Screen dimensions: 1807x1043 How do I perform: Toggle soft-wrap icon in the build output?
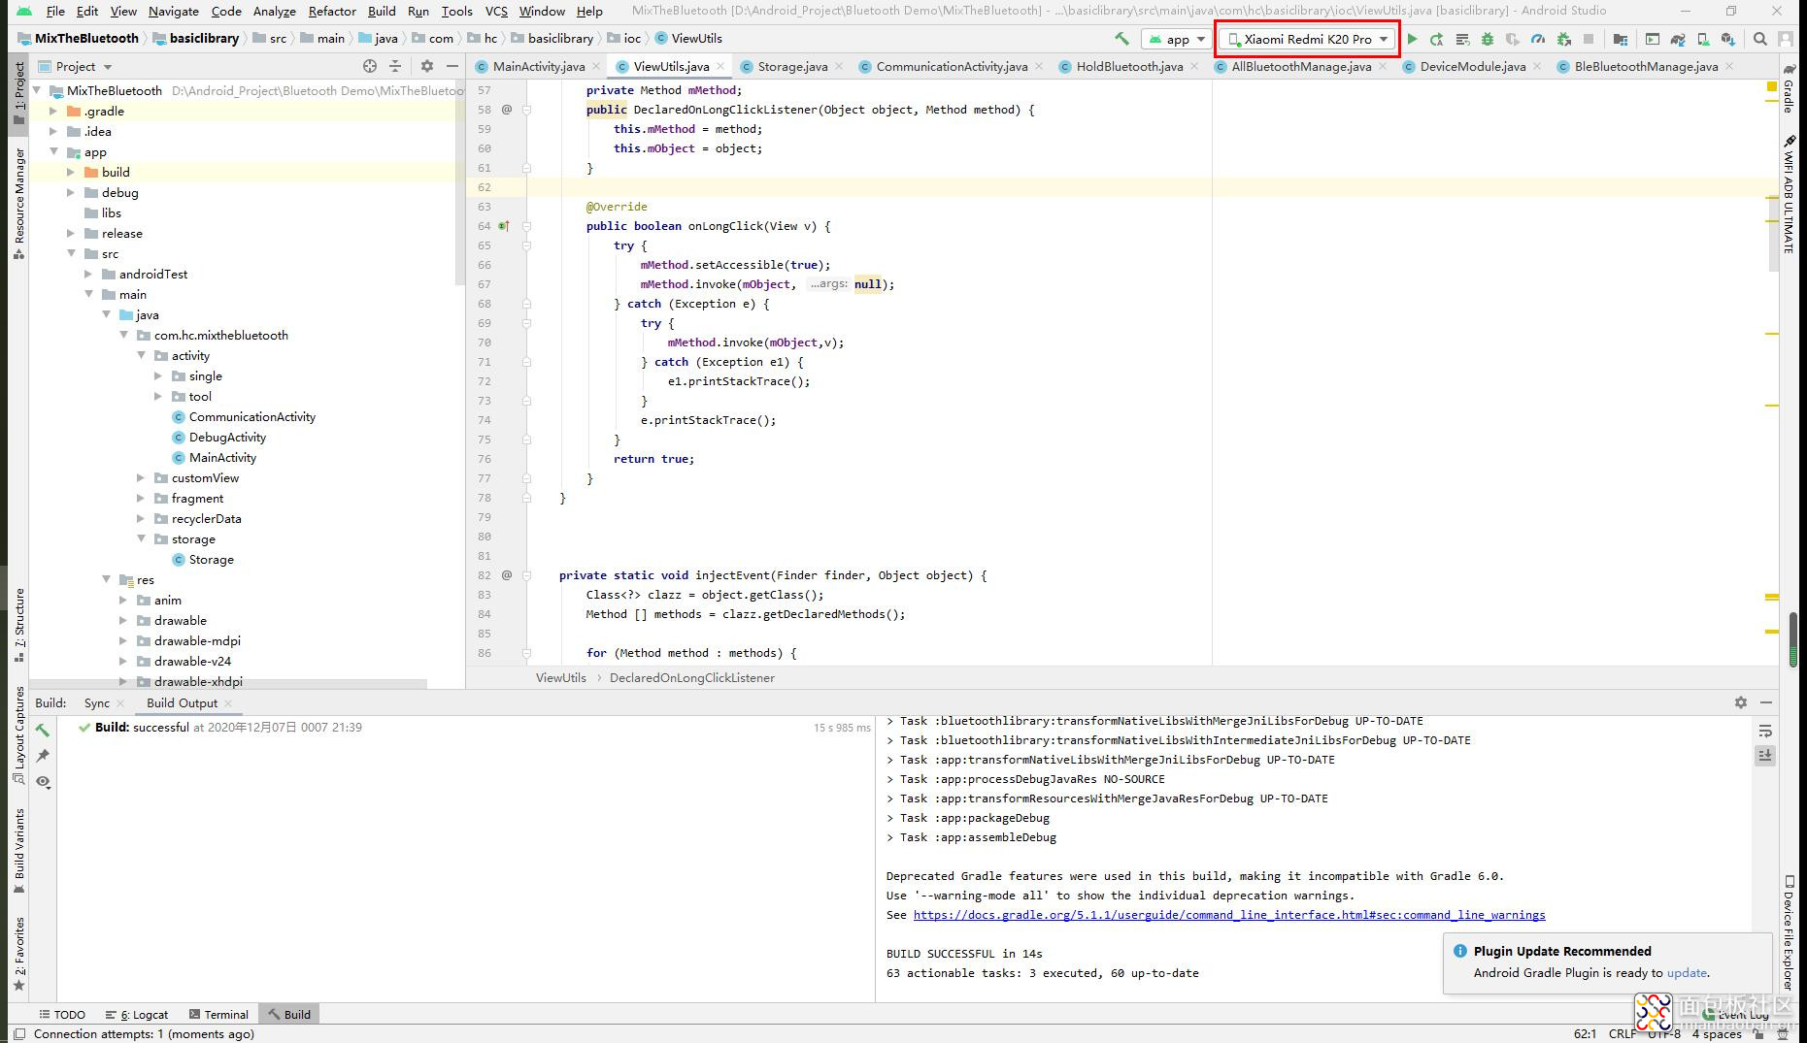1765,731
